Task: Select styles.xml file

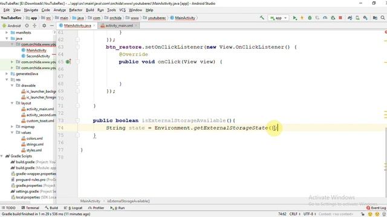Action: (34, 150)
